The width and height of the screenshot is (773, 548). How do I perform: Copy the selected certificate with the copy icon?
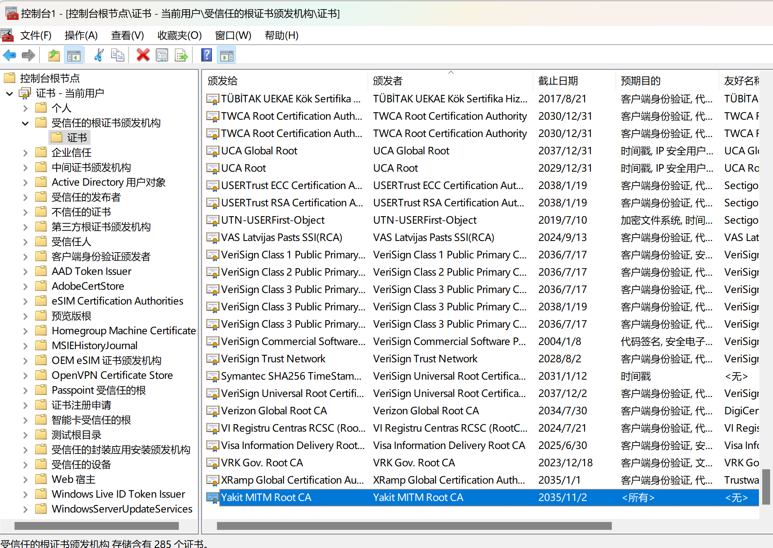point(118,54)
